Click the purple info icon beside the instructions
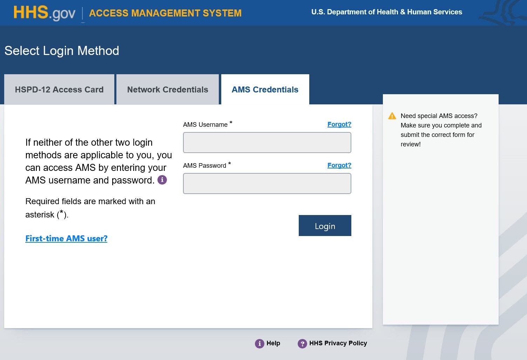 [x=162, y=180]
